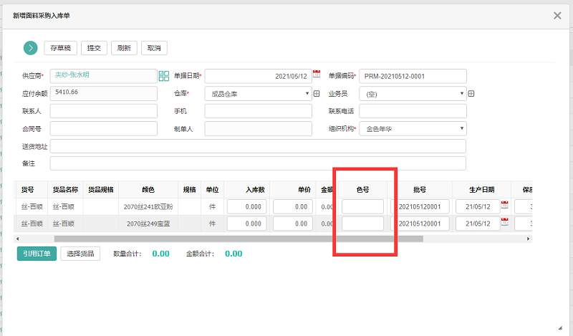The height and width of the screenshot is (336, 573).
Task: Close the 新增面料采购入库单 dialog
Action: point(557,15)
